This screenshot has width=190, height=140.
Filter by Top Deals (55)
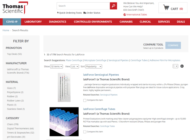click(x=15, y=54)
